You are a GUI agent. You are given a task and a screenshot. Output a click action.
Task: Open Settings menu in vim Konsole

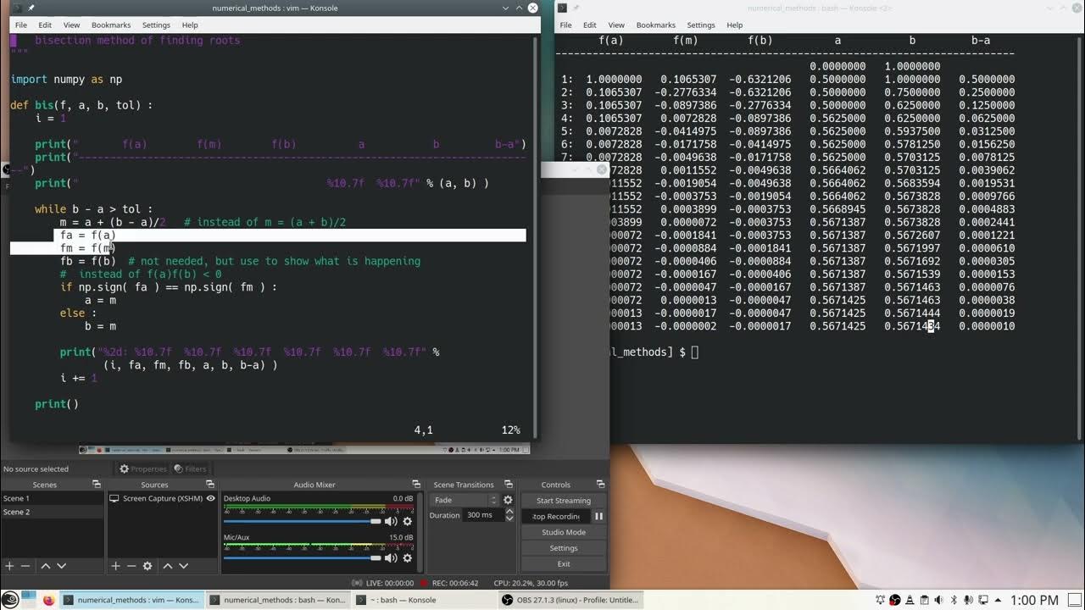tap(156, 25)
